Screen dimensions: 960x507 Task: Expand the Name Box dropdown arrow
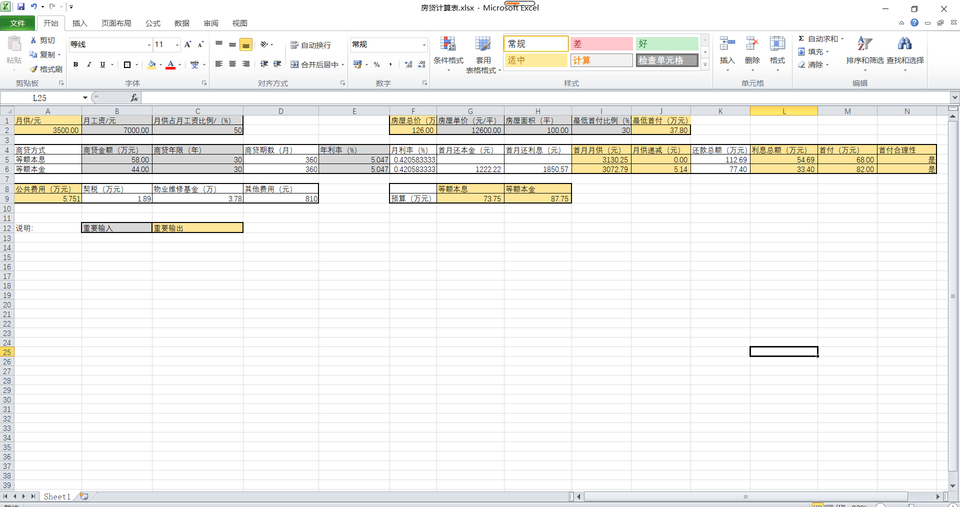click(85, 98)
